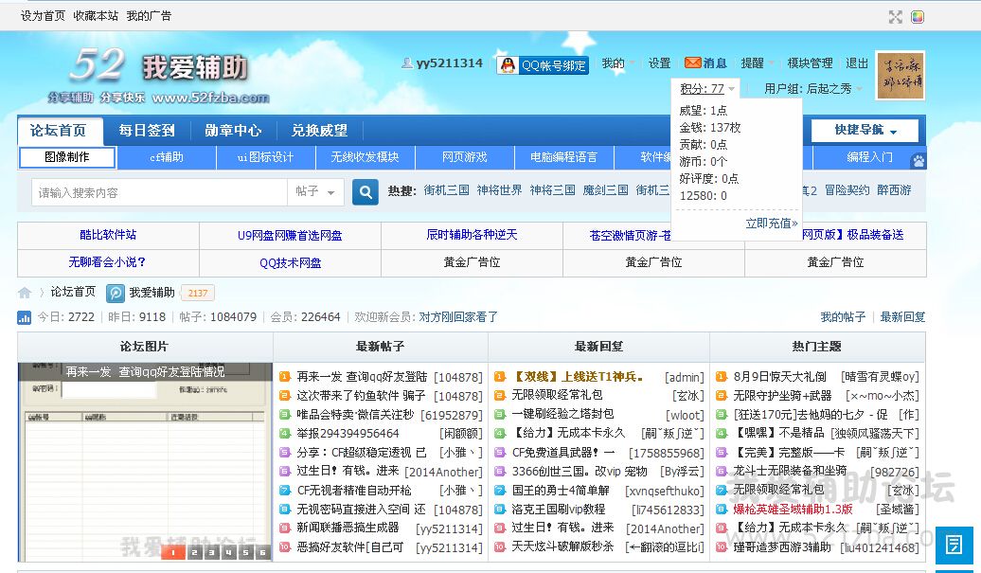Open the 模块管理 link
This screenshot has width=981, height=573.
coord(810,63)
